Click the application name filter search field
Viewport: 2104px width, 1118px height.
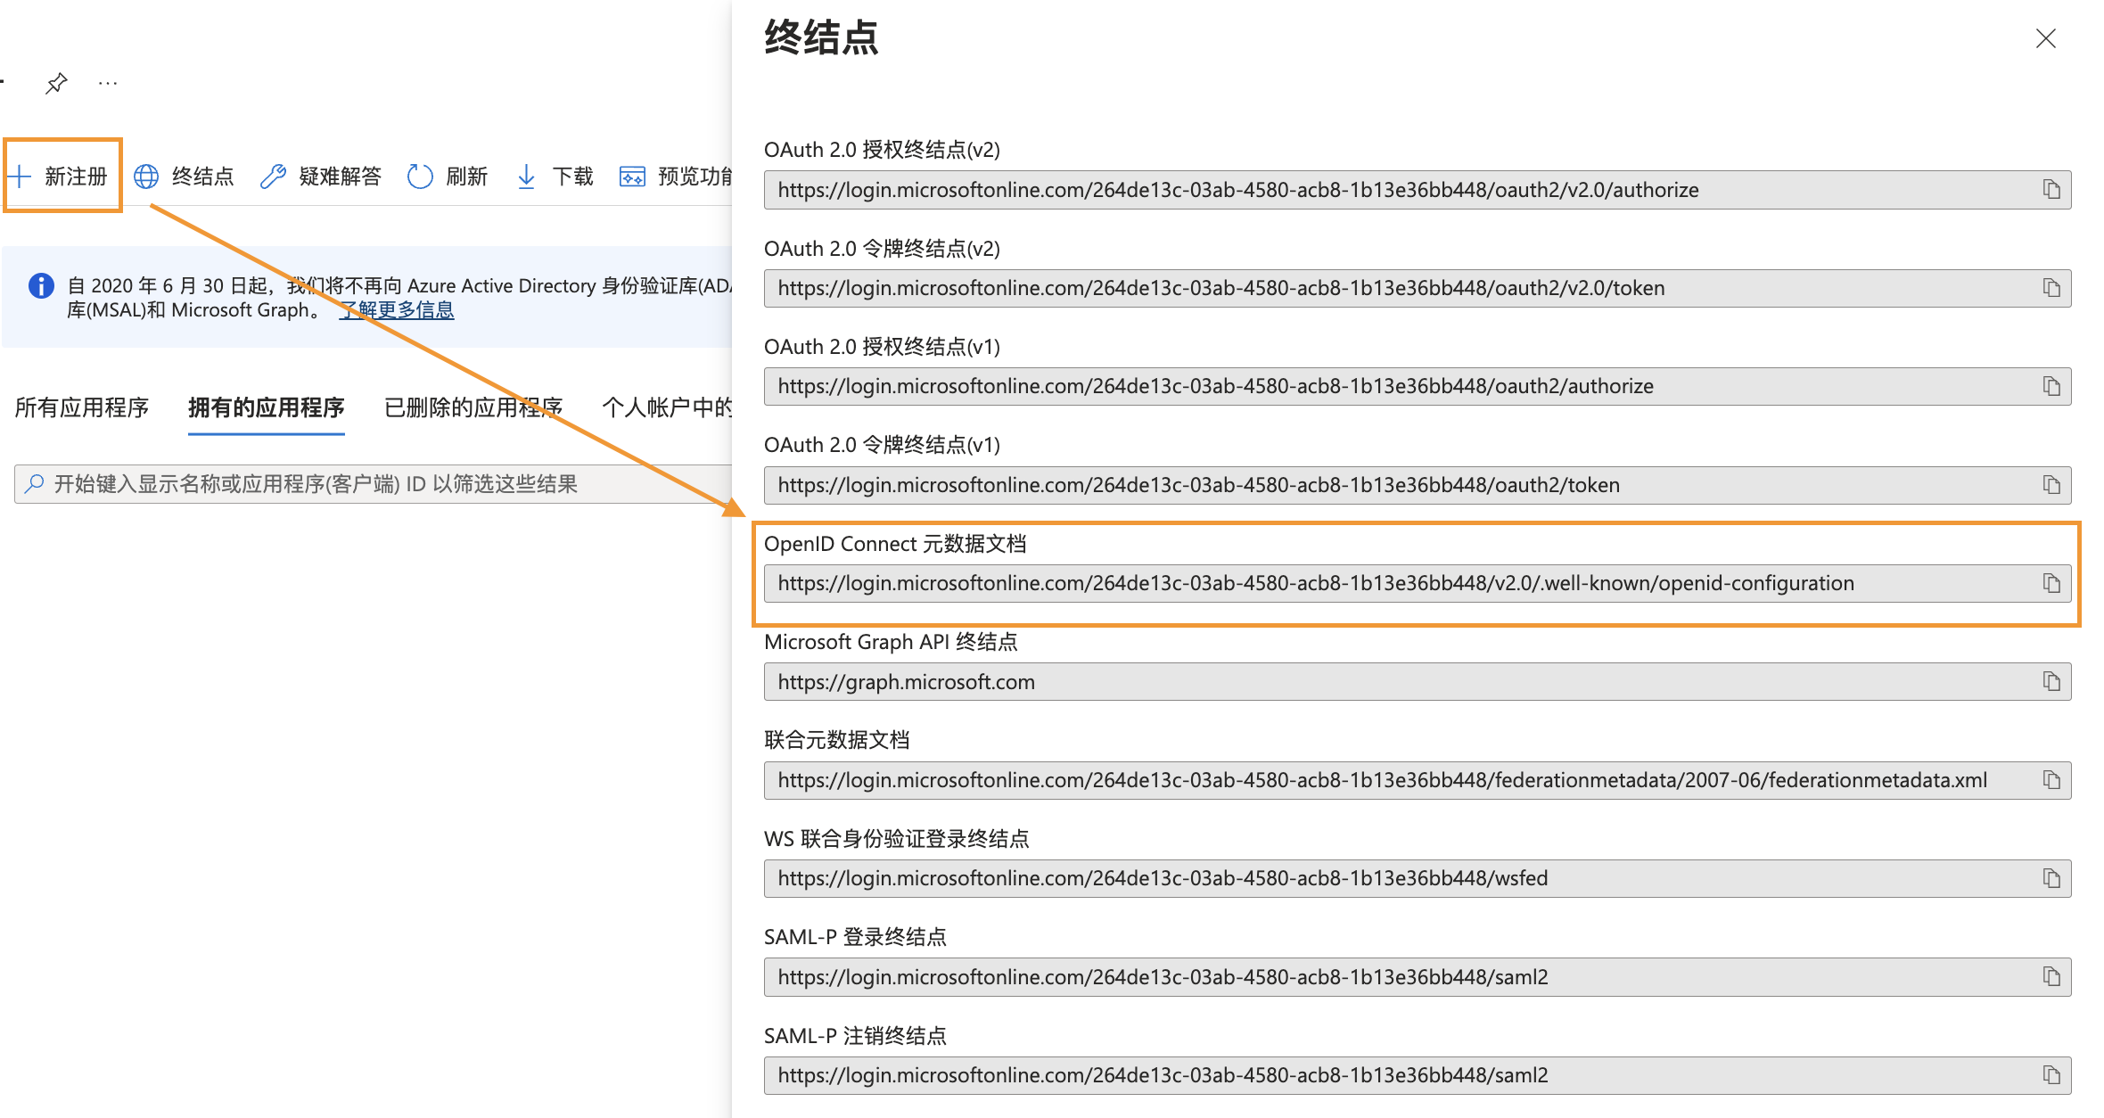373,484
